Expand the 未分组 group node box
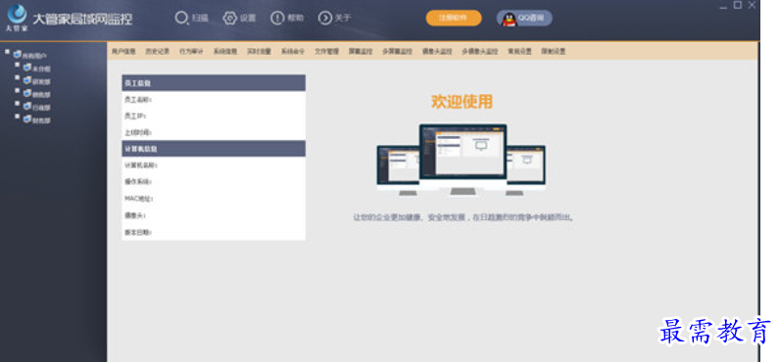 point(18,64)
